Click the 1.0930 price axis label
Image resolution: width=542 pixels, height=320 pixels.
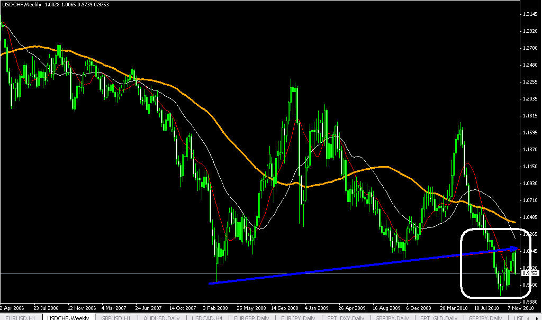coord(529,184)
